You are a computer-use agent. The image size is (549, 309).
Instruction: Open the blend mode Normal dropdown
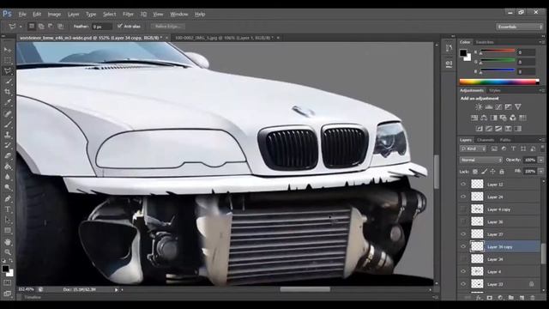[481, 161]
